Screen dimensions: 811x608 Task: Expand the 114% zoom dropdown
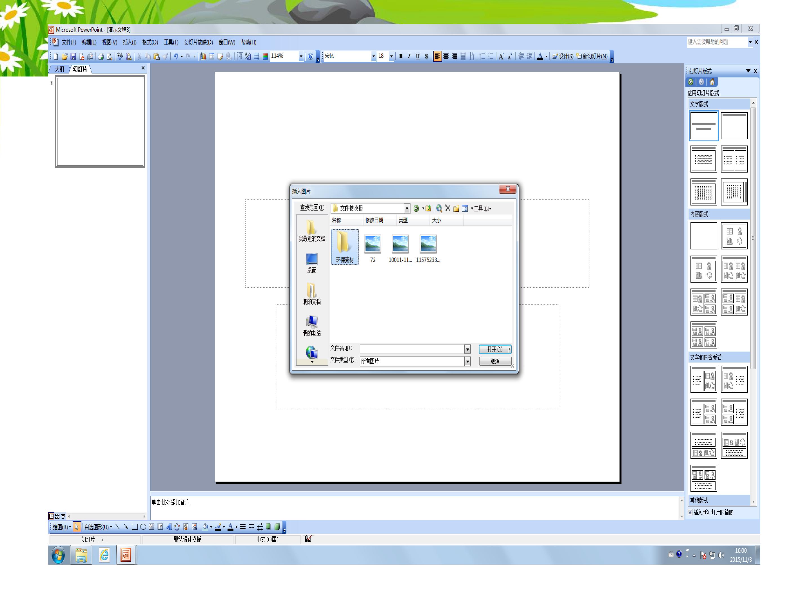pyautogui.click(x=301, y=57)
